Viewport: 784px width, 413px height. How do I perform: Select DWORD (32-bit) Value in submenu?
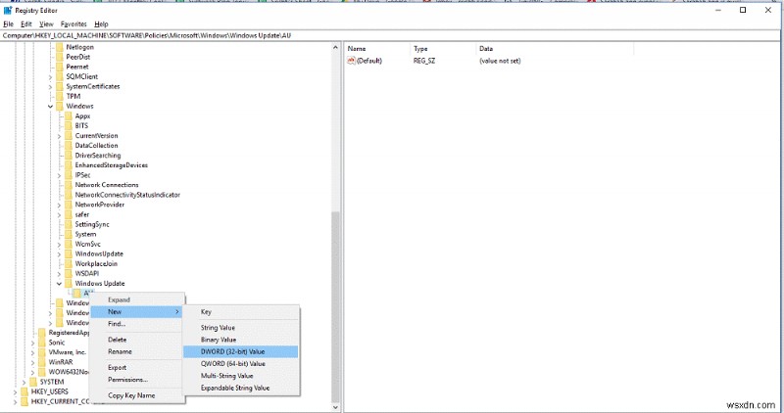(x=240, y=351)
